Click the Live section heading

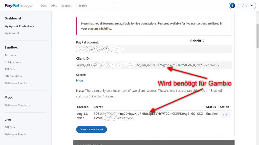[x=8, y=120]
